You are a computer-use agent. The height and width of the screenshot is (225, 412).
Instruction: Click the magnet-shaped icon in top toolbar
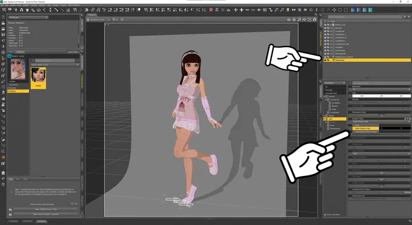click(21, 10)
